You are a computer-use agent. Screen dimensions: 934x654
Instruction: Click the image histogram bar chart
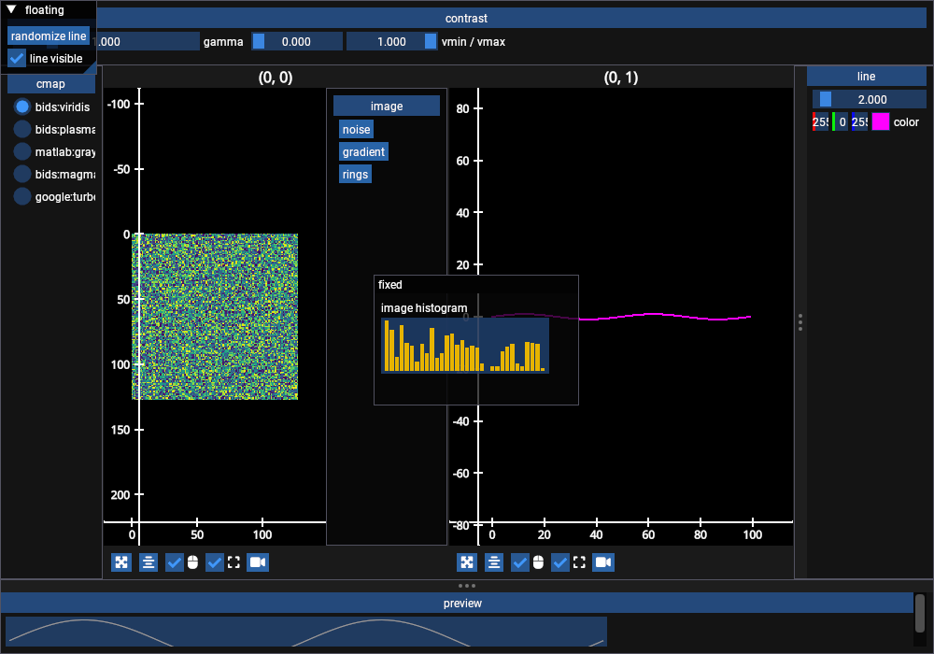pyautogui.click(x=465, y=346)
